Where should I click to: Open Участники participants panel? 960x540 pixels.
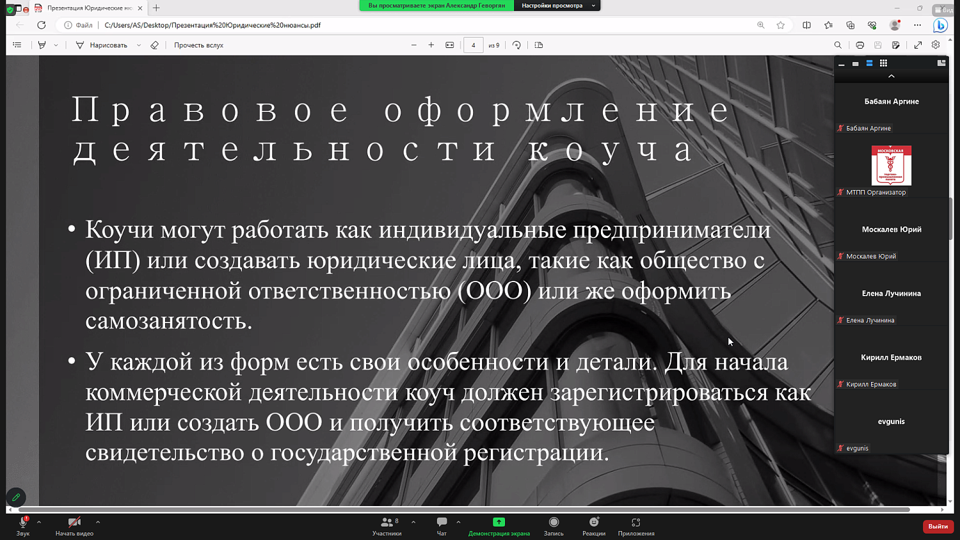pyautogui.click(x=387, y=526)
